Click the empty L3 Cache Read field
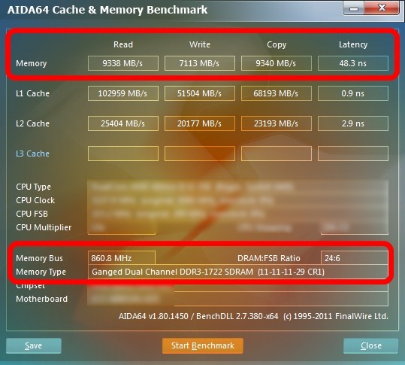405x365 pixels. click(123, 154)
